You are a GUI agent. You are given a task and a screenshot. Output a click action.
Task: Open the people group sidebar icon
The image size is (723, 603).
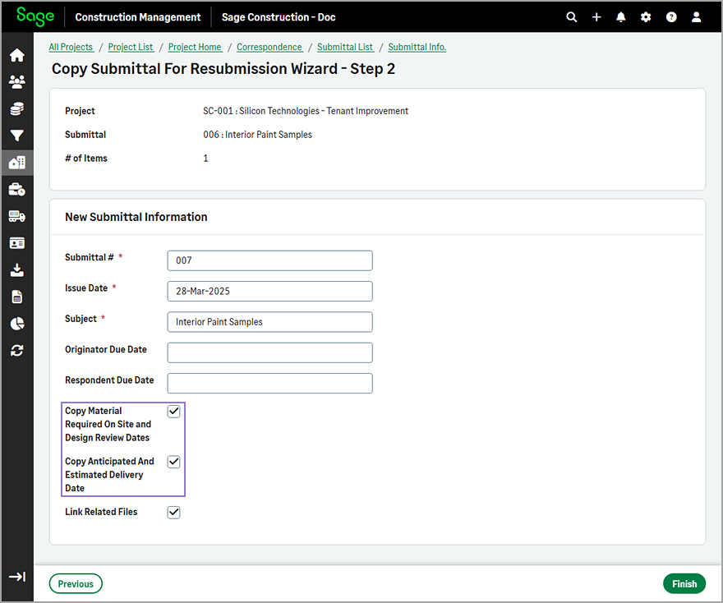click(x=17, y=82)
